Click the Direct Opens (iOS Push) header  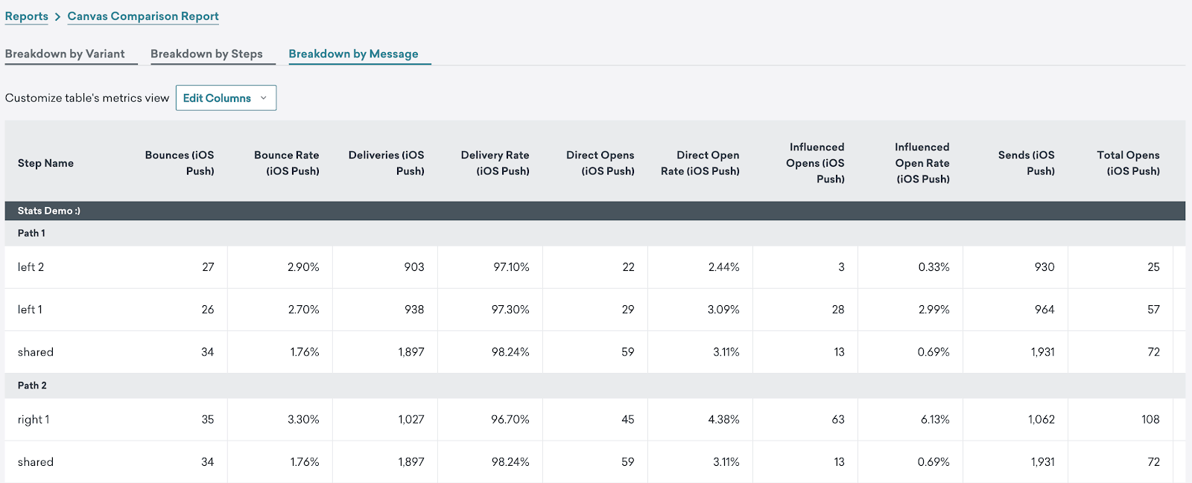600,163
